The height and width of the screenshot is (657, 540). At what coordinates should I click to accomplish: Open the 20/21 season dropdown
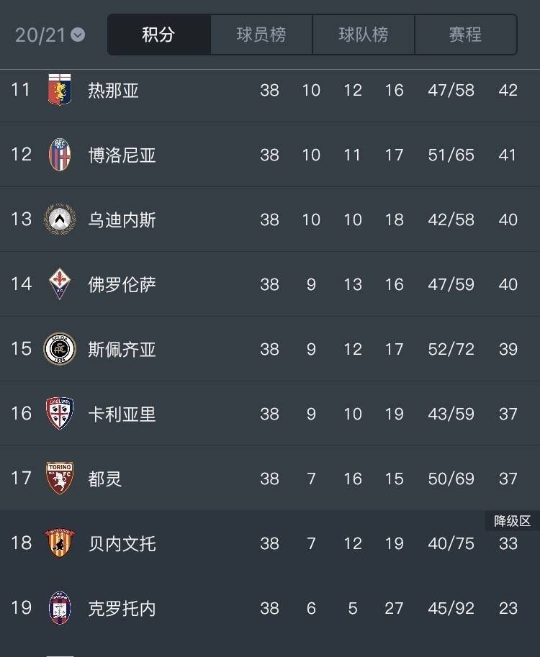[x=50, y=35]
